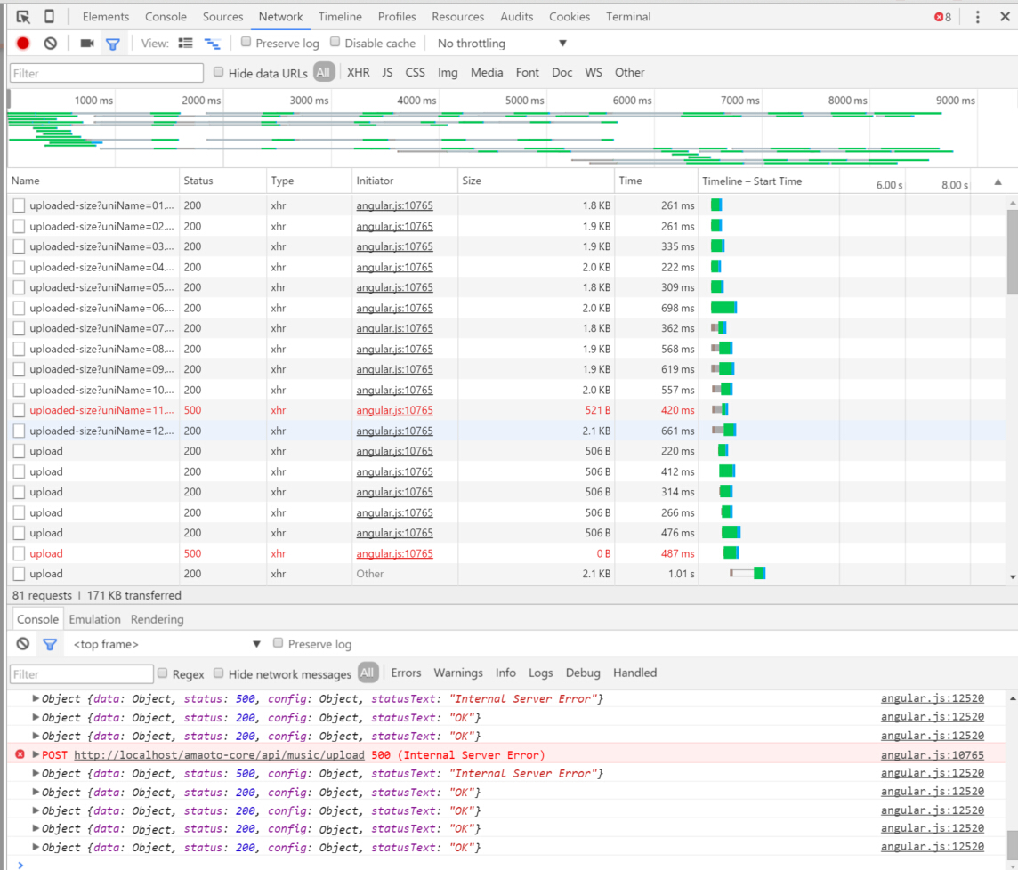Check the Disable cache checkbox
Viewport: 1018px width, 870px height.
[x=335, y=43]
